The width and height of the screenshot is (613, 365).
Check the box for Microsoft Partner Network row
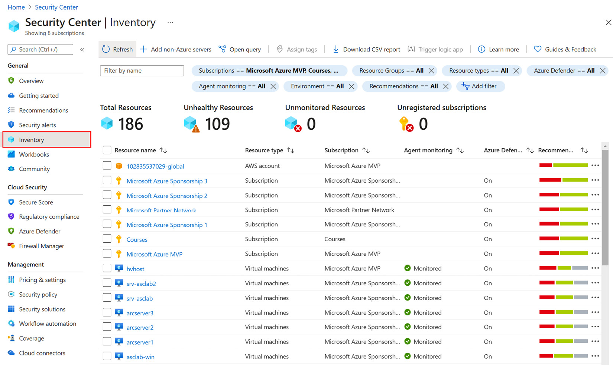[107, 209]
